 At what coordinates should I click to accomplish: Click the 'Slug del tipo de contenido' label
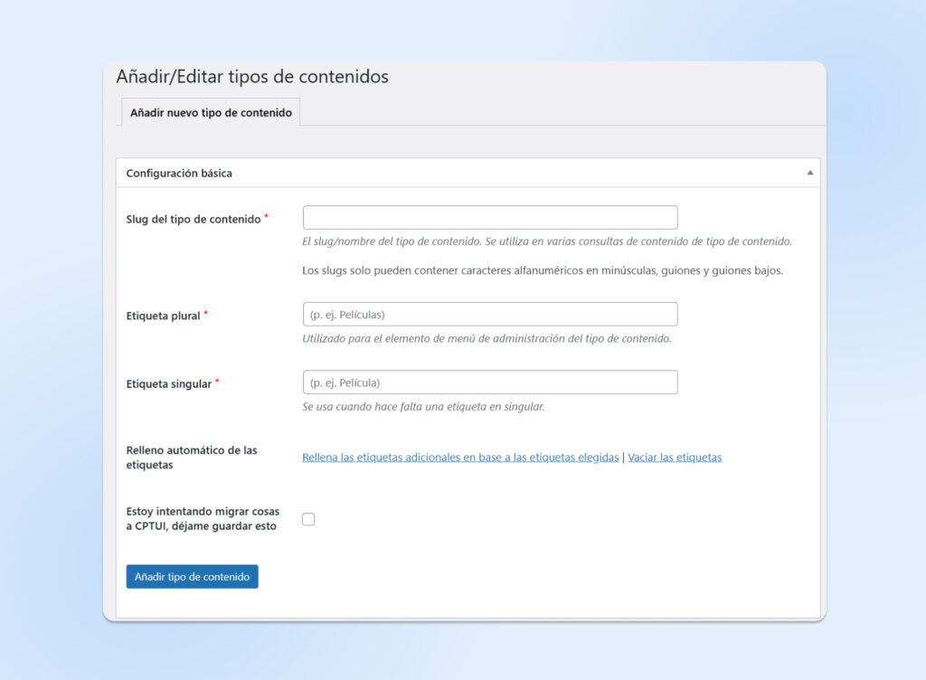pyautogui.click(x=194, y=219)
